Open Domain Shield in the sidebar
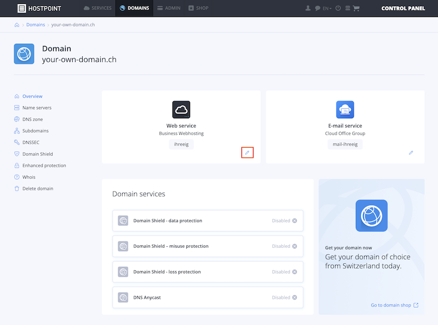This screenshot has width=438, height=325. point(33,154)
